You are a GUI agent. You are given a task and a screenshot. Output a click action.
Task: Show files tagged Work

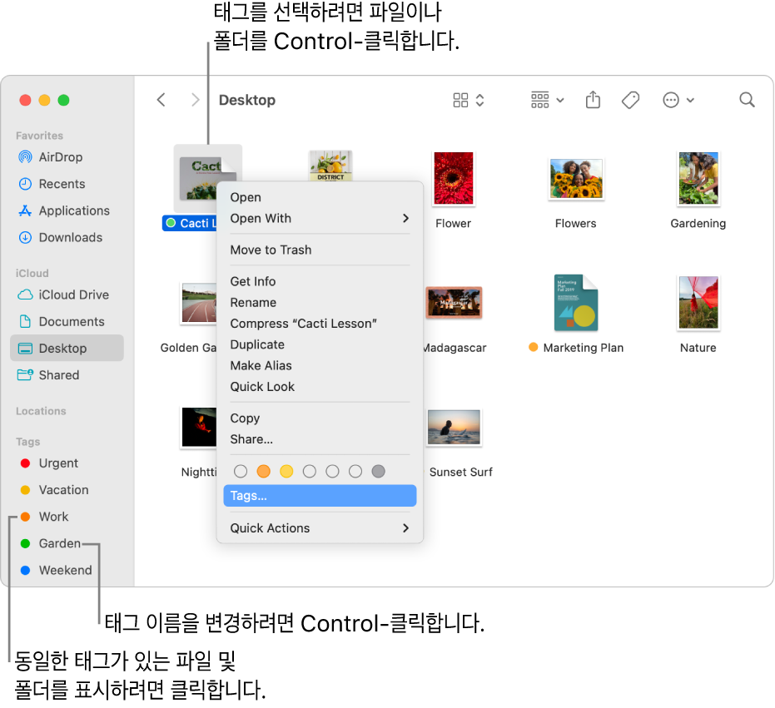pos(67,517)
